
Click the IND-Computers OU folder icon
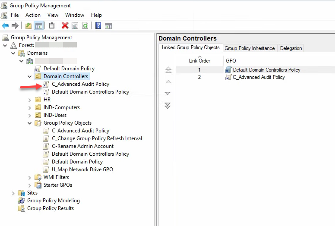(38, 107)
